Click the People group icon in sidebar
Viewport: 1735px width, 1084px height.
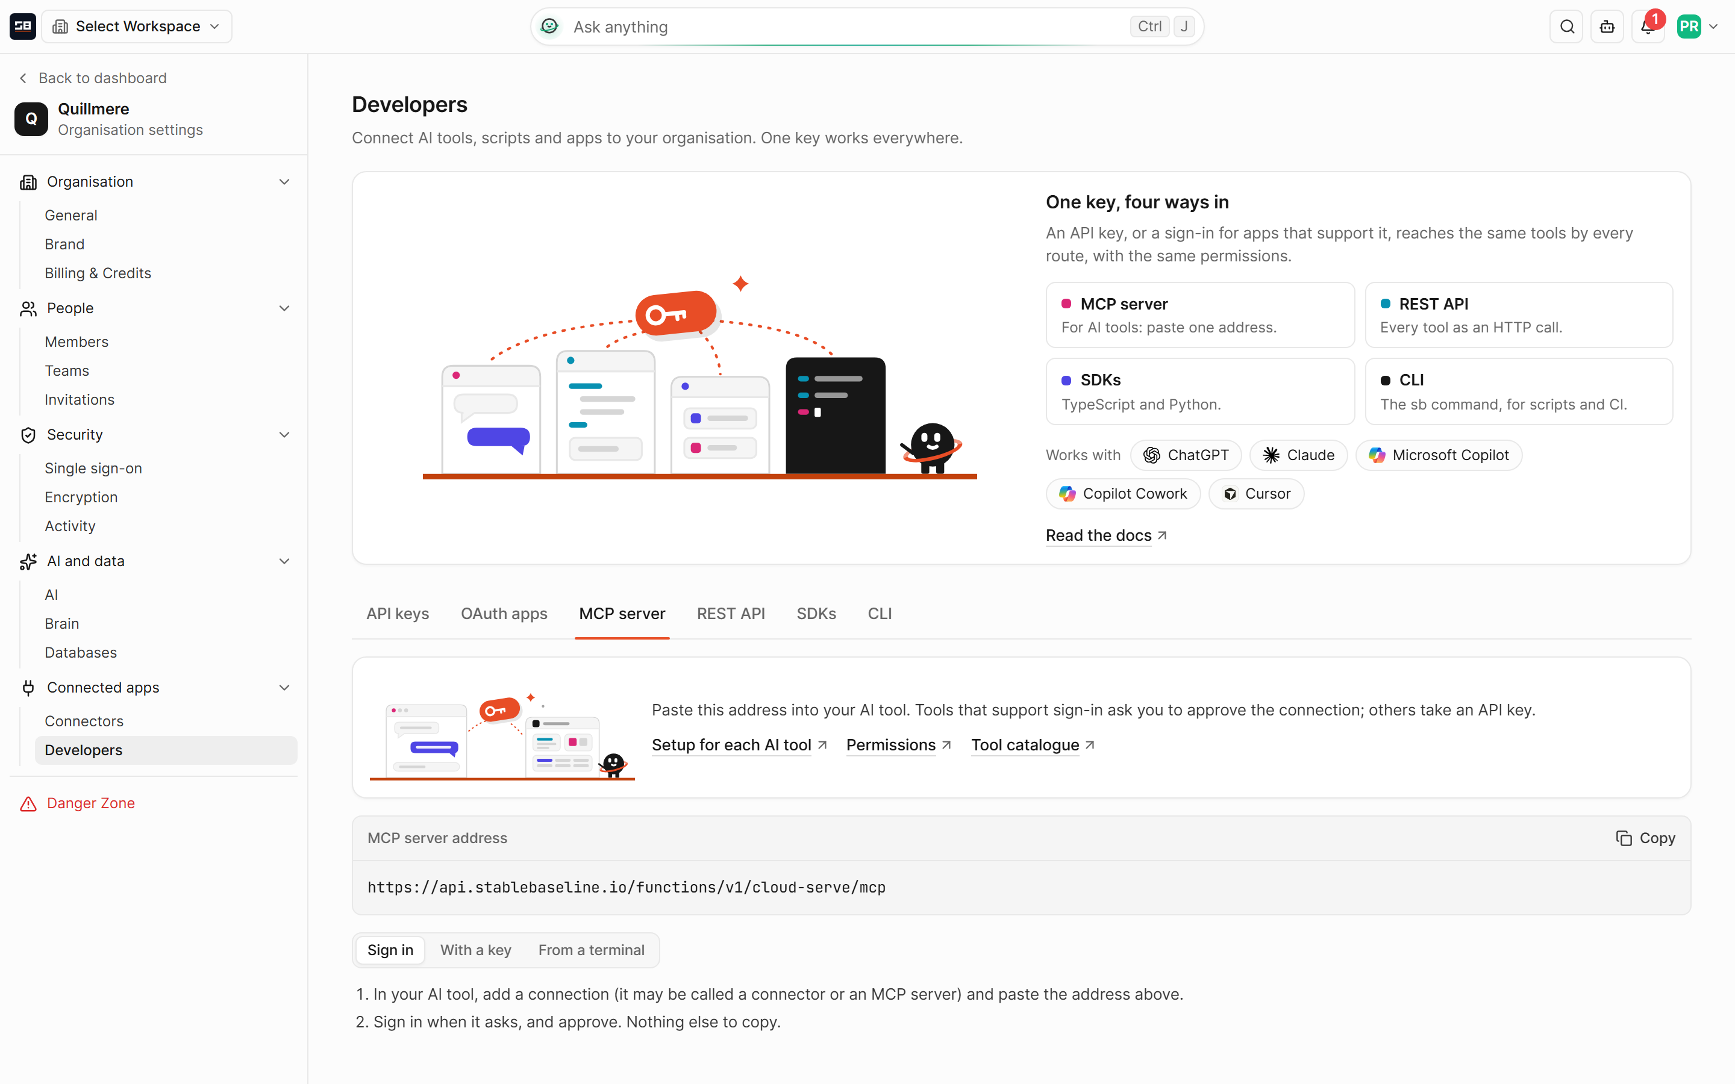click(x=28, y=308)
